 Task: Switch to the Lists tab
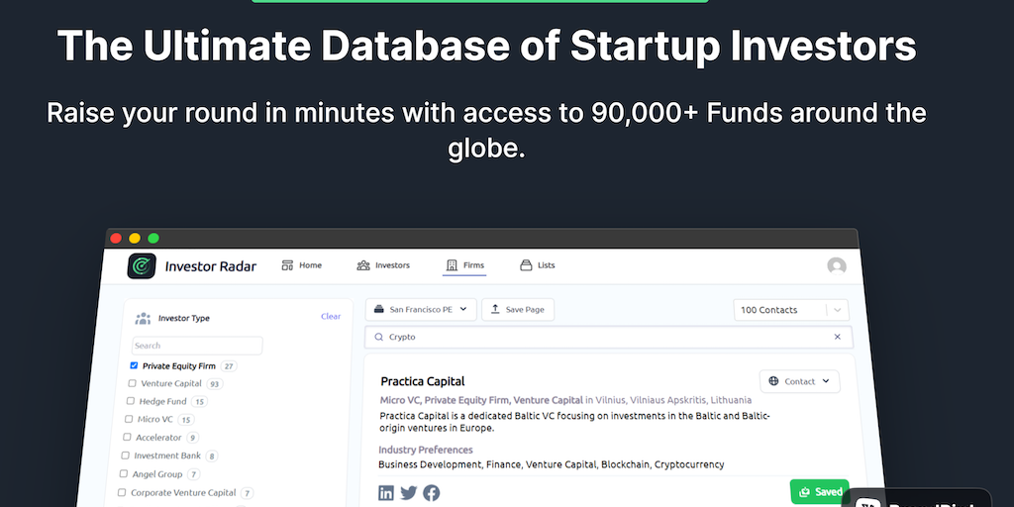pyautogui.click(x=538, y=265)
